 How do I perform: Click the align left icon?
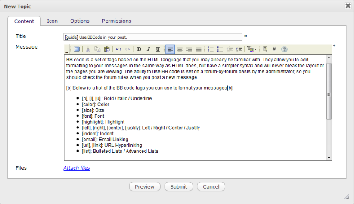click(170, 49)
